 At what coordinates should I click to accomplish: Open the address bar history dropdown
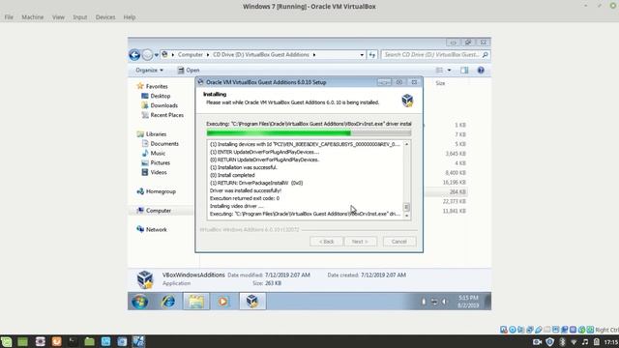[362, 55]
